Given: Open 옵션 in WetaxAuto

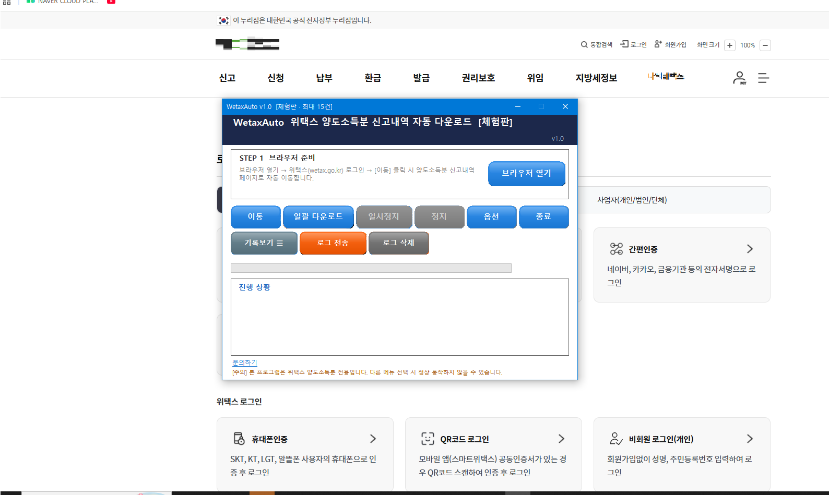Looking at the screenshot, I should pyautogui.click(x=491, y=216).
